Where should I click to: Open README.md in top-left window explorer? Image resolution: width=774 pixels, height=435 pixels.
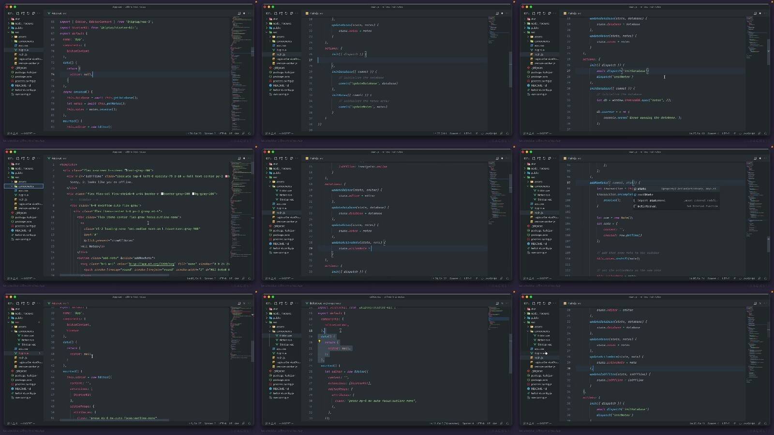click(22, 85)
